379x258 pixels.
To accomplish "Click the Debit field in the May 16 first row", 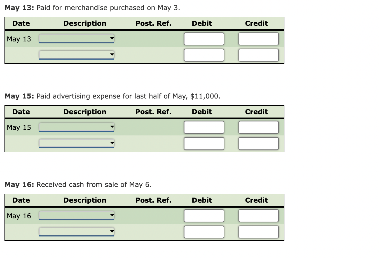I will pos(204,215).
